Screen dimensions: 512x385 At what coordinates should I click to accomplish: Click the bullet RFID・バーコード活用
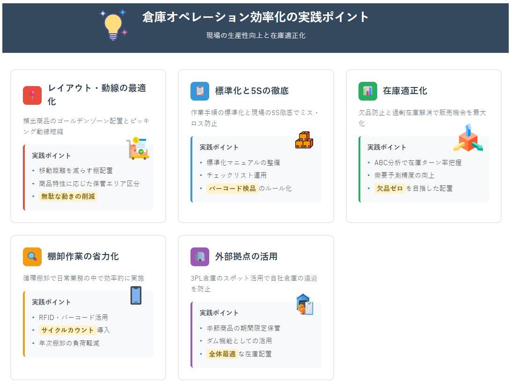[x=73, y=318]
